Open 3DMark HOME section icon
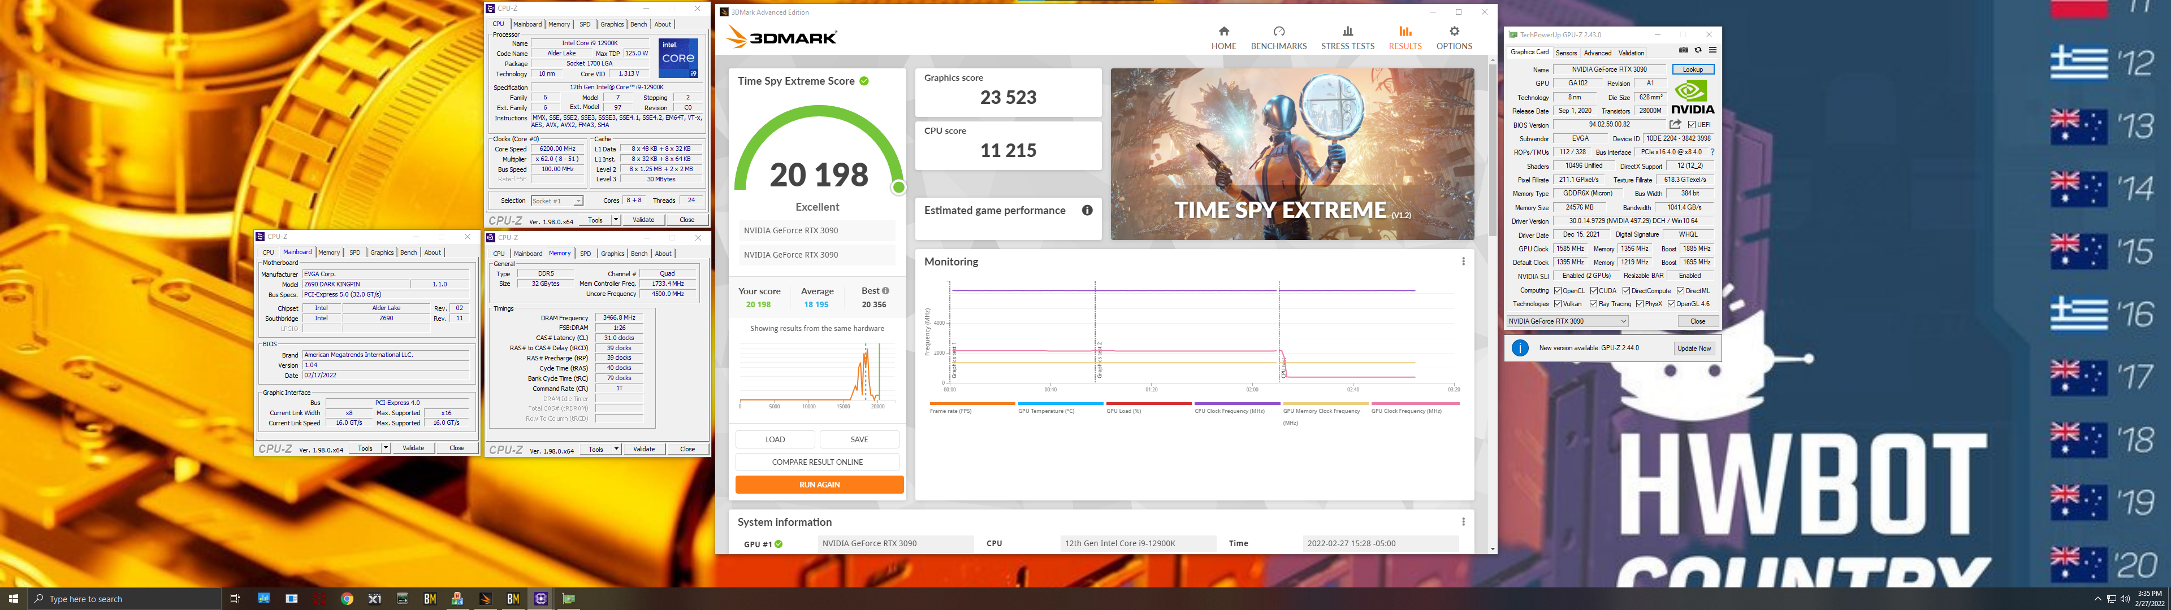Viewport: 2171px width, 610px height. tap(1223, 31)
